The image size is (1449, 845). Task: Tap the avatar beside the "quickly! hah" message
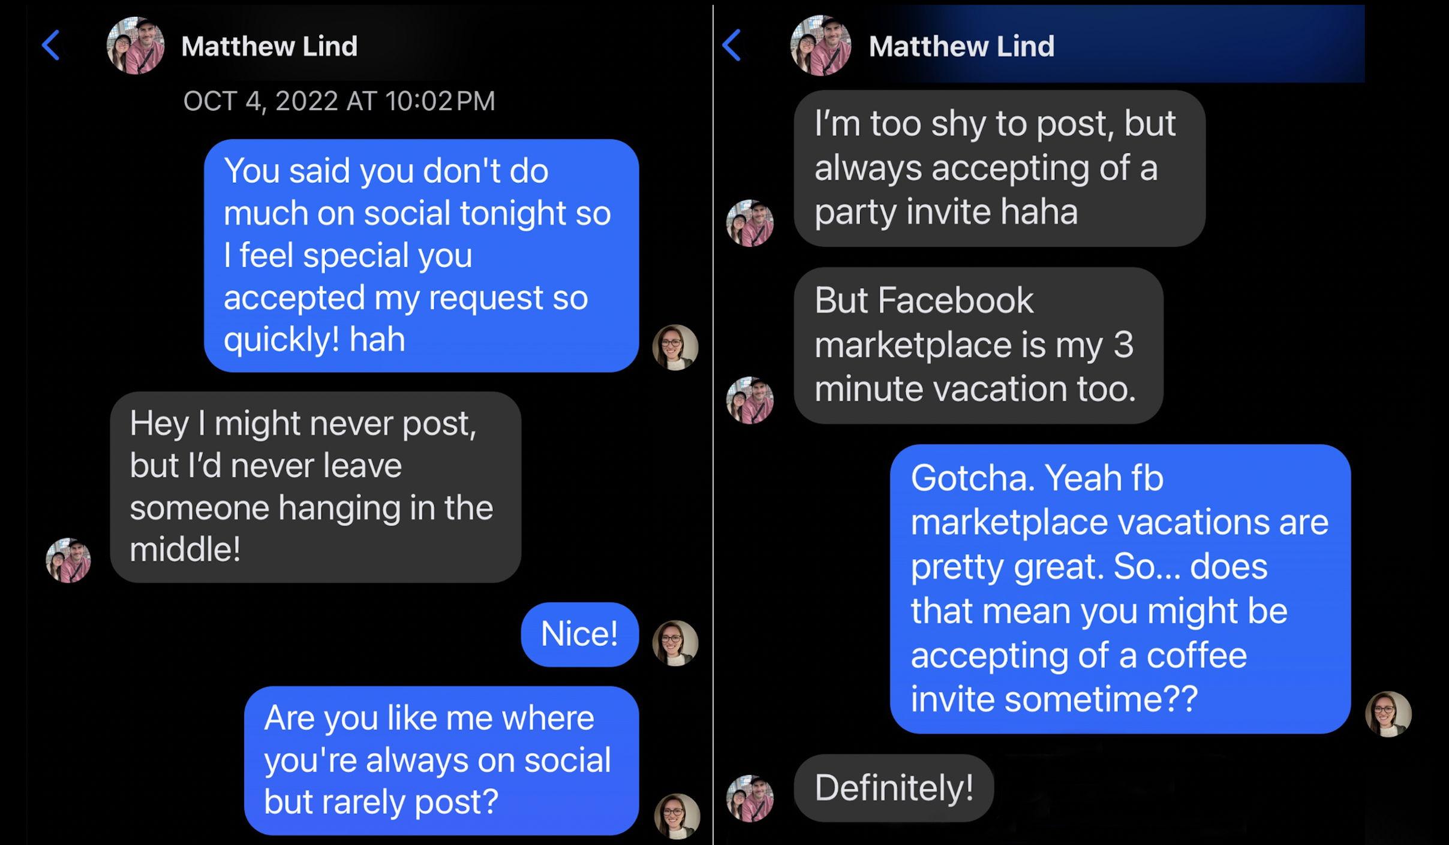point(675,348)
